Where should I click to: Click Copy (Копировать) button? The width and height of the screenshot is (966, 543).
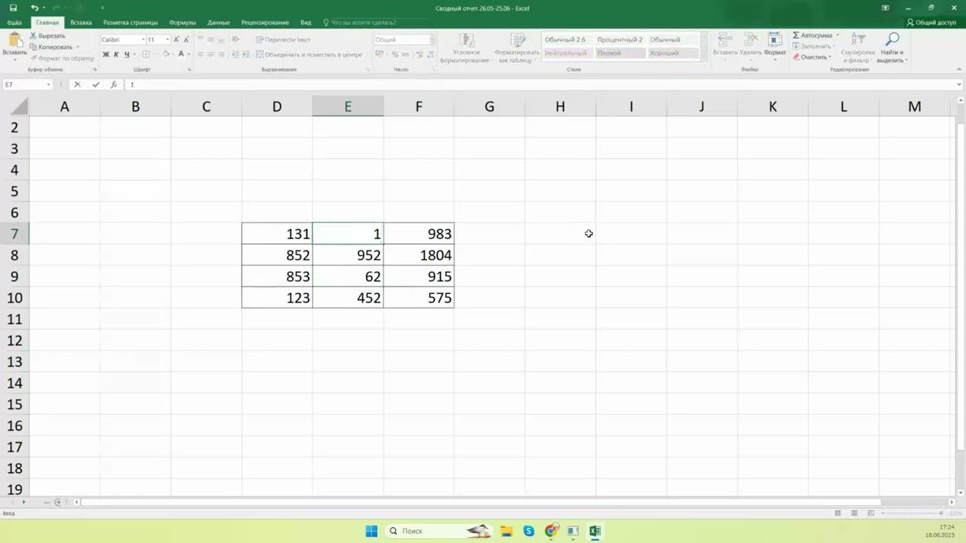coord(53,47)
